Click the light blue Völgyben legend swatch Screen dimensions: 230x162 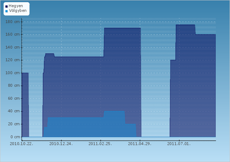coord(6,11)
